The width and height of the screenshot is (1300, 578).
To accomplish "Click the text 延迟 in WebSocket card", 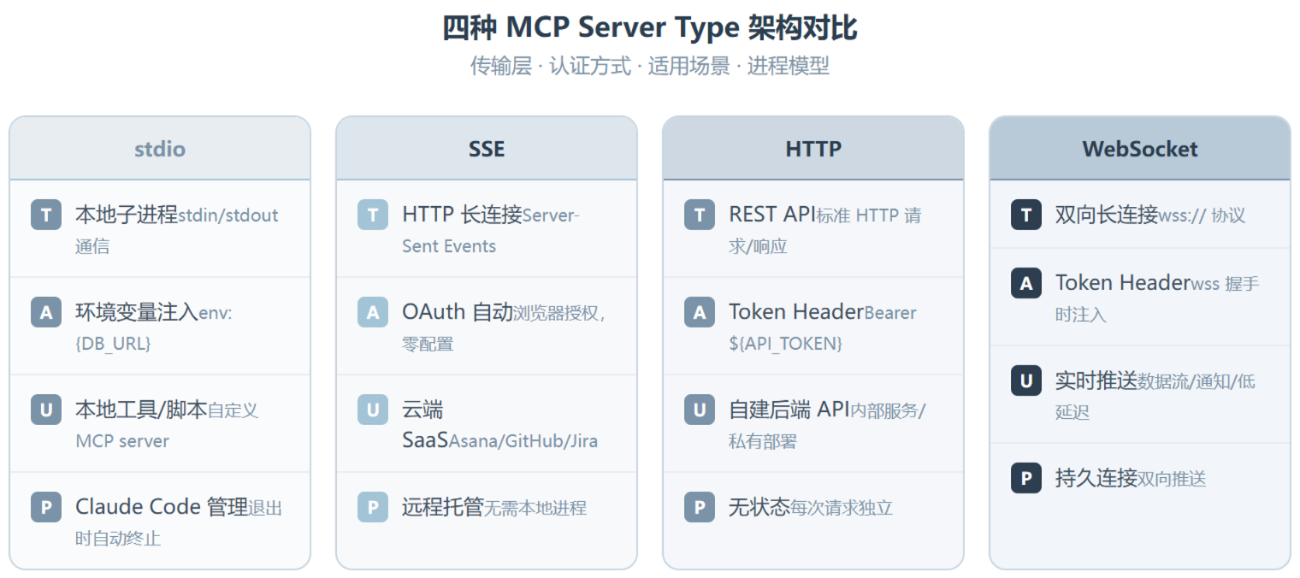I will pos(1072,412).
